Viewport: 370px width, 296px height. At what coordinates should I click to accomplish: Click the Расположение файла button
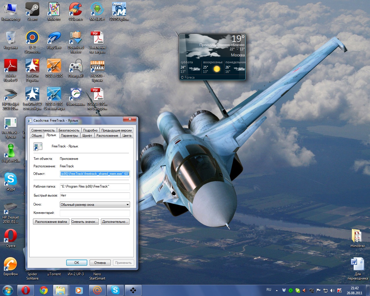[x=51, y=222]
